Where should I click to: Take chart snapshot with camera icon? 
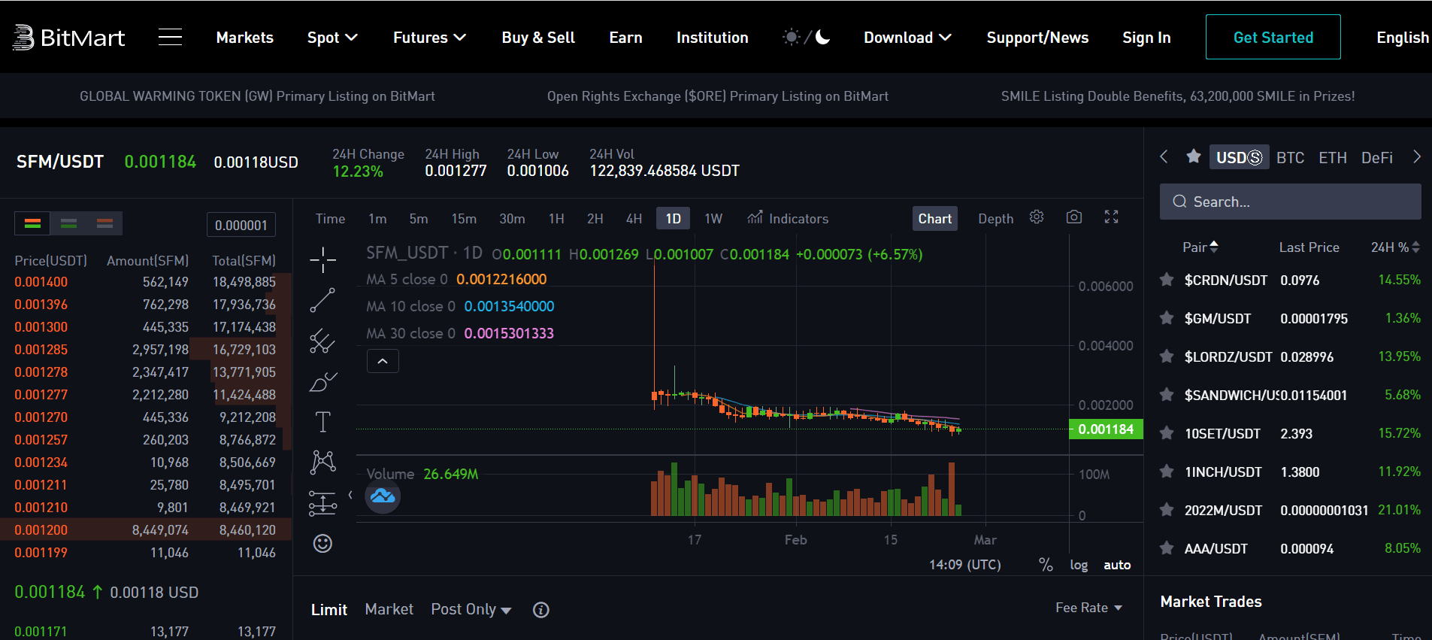(1074, 217)
